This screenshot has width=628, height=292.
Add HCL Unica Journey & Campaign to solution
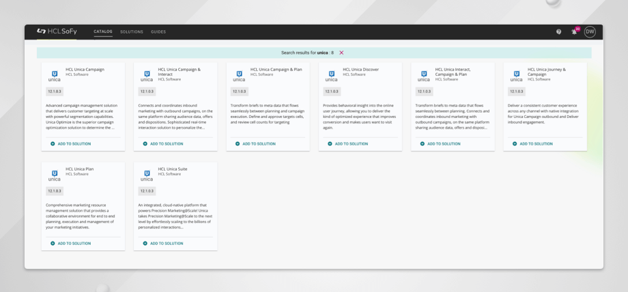(532, 144)
